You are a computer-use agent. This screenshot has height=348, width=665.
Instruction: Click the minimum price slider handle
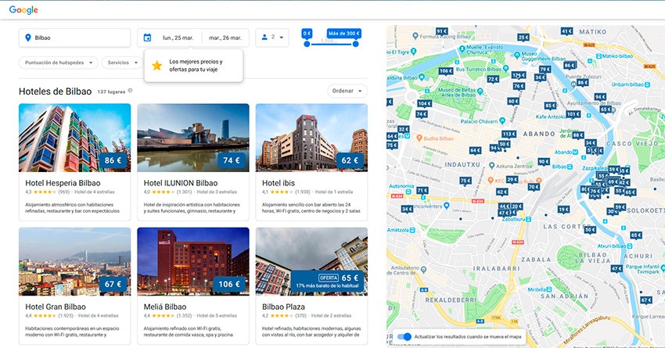(x=307, y=44)
